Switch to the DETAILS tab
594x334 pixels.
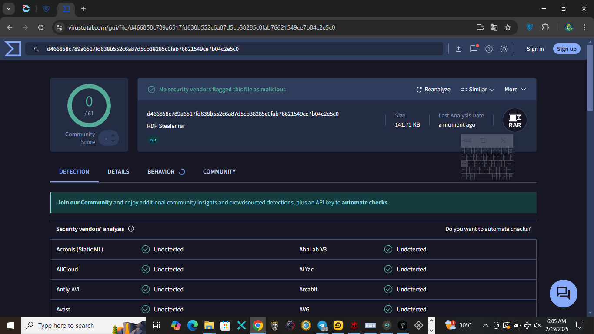tap(118, 171)
